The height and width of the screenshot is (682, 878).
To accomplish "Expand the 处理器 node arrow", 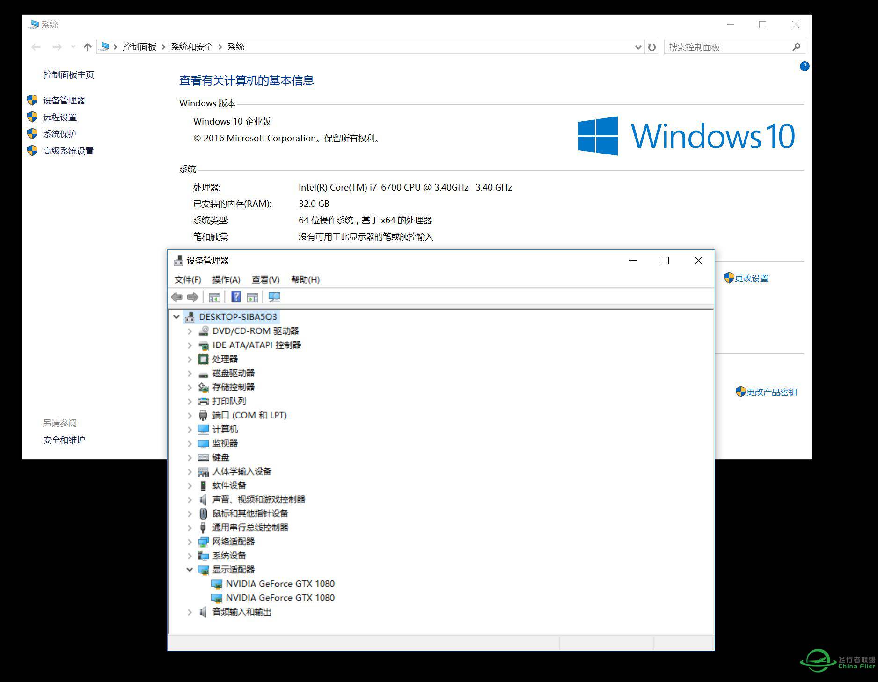I will tap(190, 359).
